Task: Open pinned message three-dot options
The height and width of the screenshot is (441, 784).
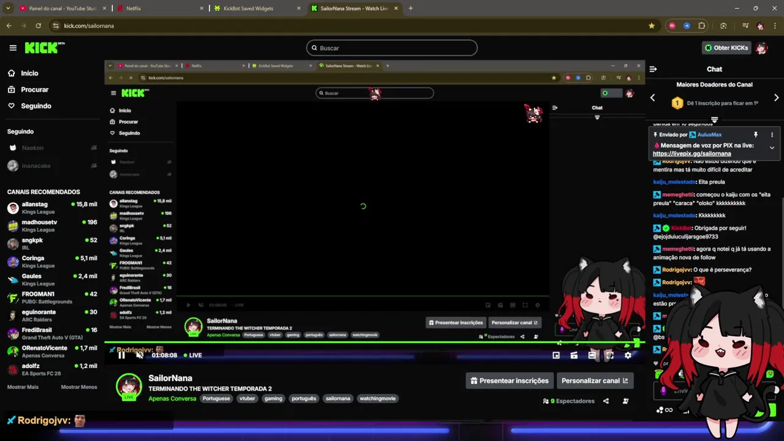Action: click(x=772, y=135)
